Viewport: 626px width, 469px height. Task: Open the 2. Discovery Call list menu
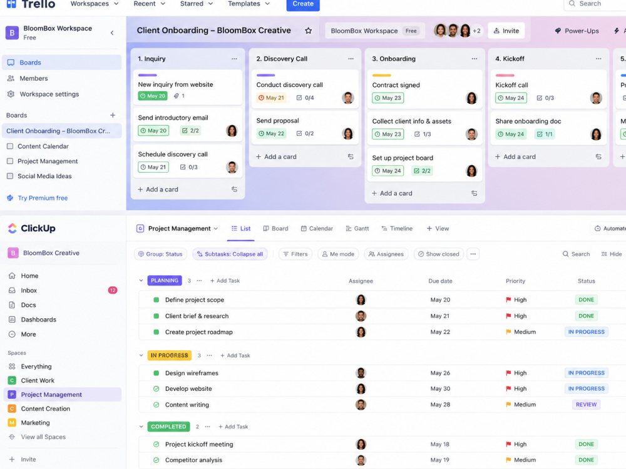(x=351, y=59)
